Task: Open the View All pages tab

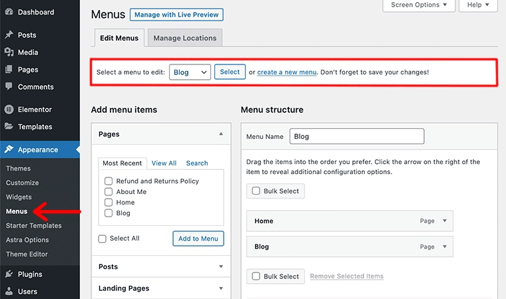Action: [164, 163]
